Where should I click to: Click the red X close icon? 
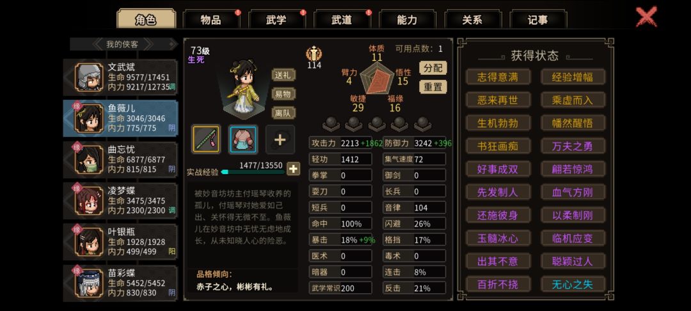point(646,17)
